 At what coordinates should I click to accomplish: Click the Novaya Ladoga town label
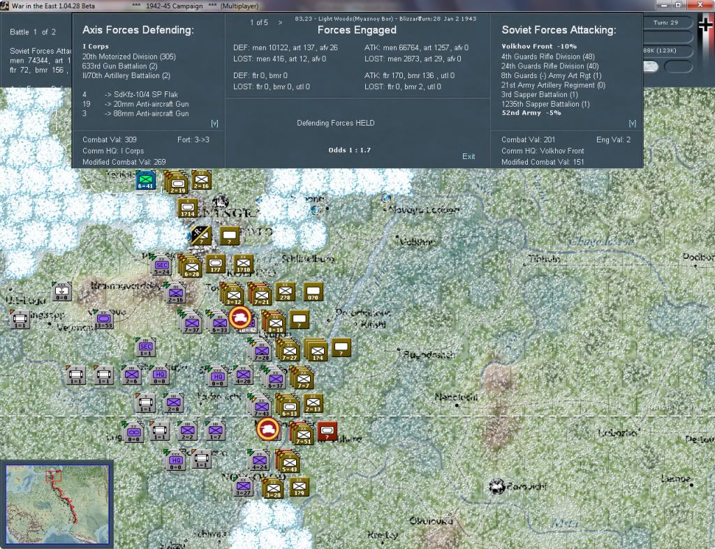point(424,209)
